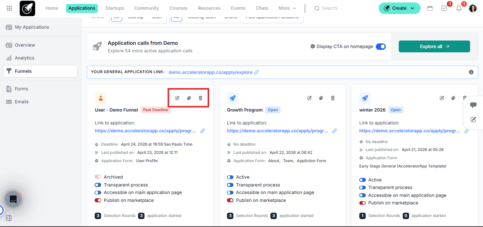
Task: Open the User - Demo Funnel application link
Action: tap(146, 131)
